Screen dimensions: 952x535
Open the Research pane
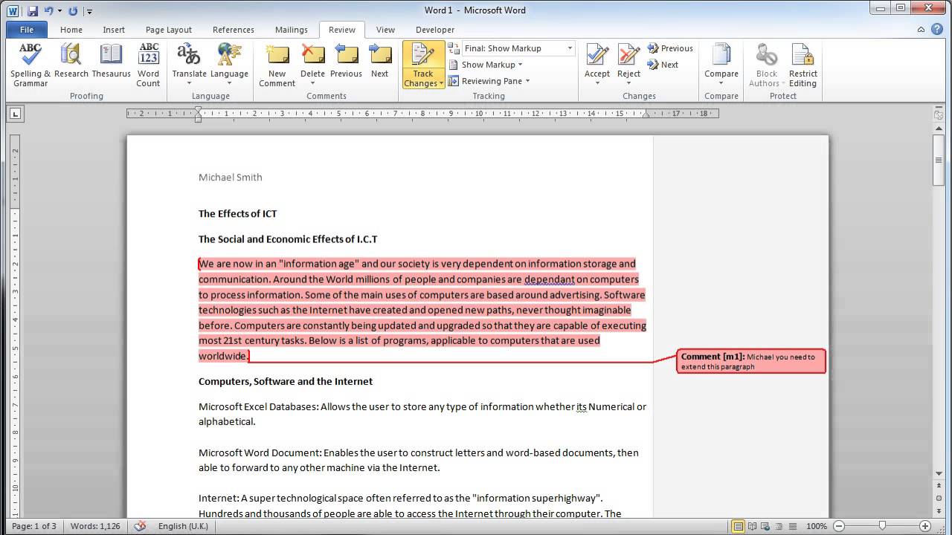(71, 61)
